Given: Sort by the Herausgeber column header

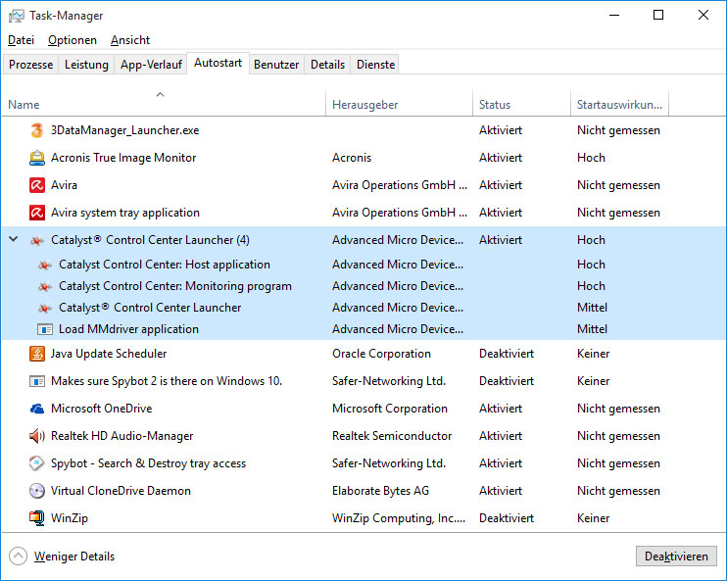Looking at the screenshot, I should point(399,103).
